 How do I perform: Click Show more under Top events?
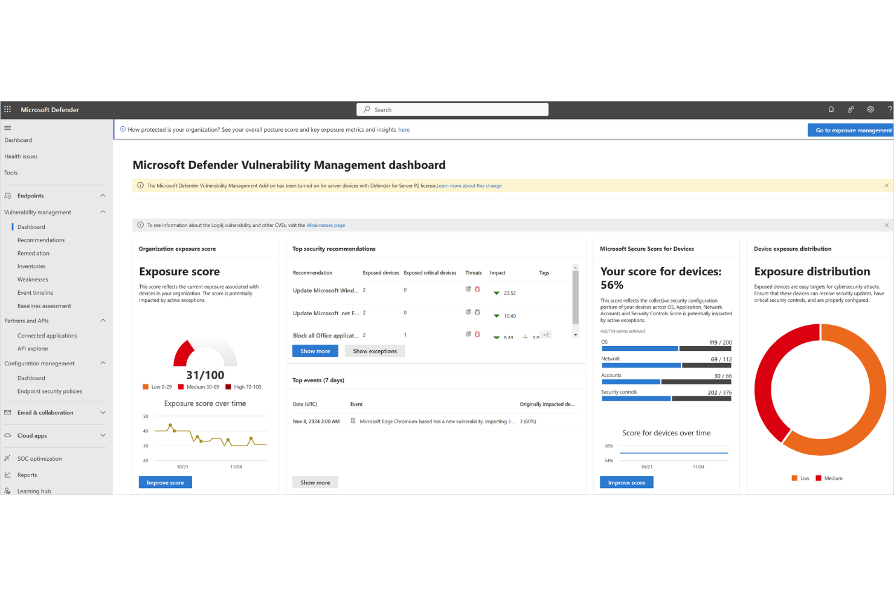315,482
